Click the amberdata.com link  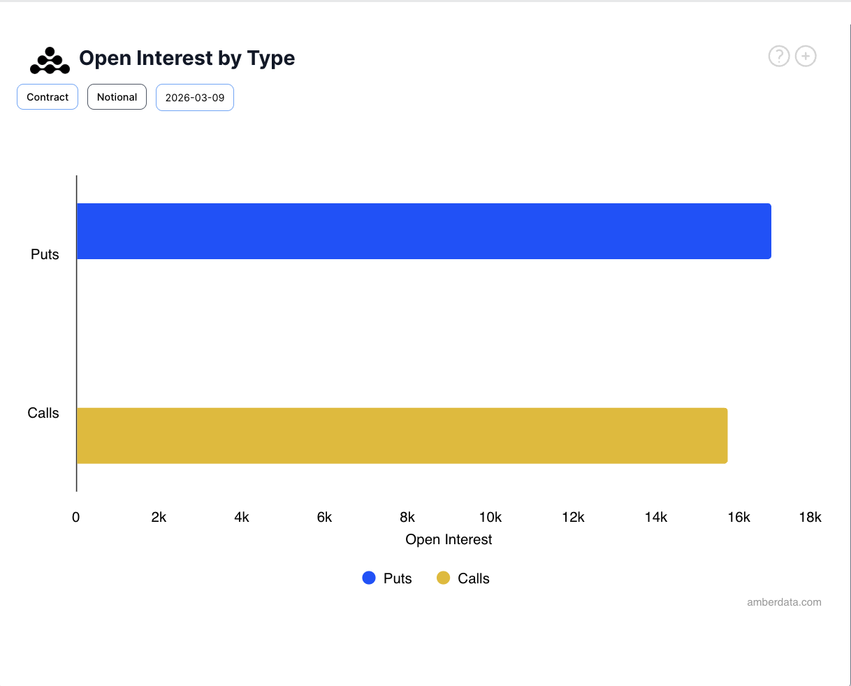tap(784, 602)
